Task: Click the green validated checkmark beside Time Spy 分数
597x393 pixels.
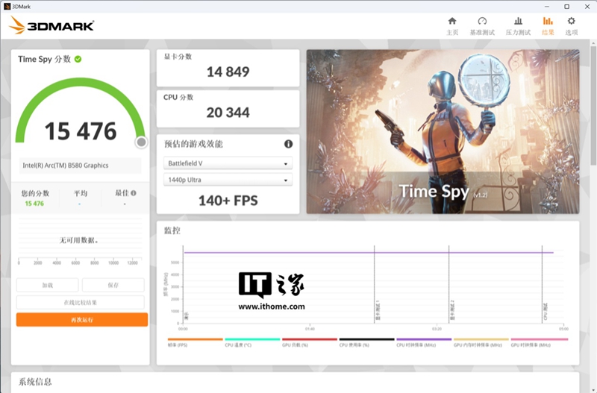Action: point(78,59)
